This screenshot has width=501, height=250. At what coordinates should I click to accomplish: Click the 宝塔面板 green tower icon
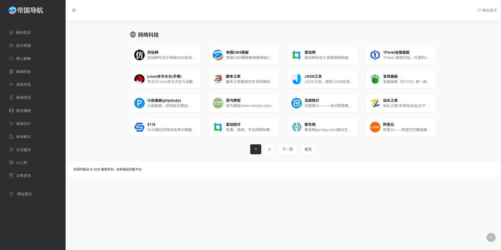[x=375, y=79]
